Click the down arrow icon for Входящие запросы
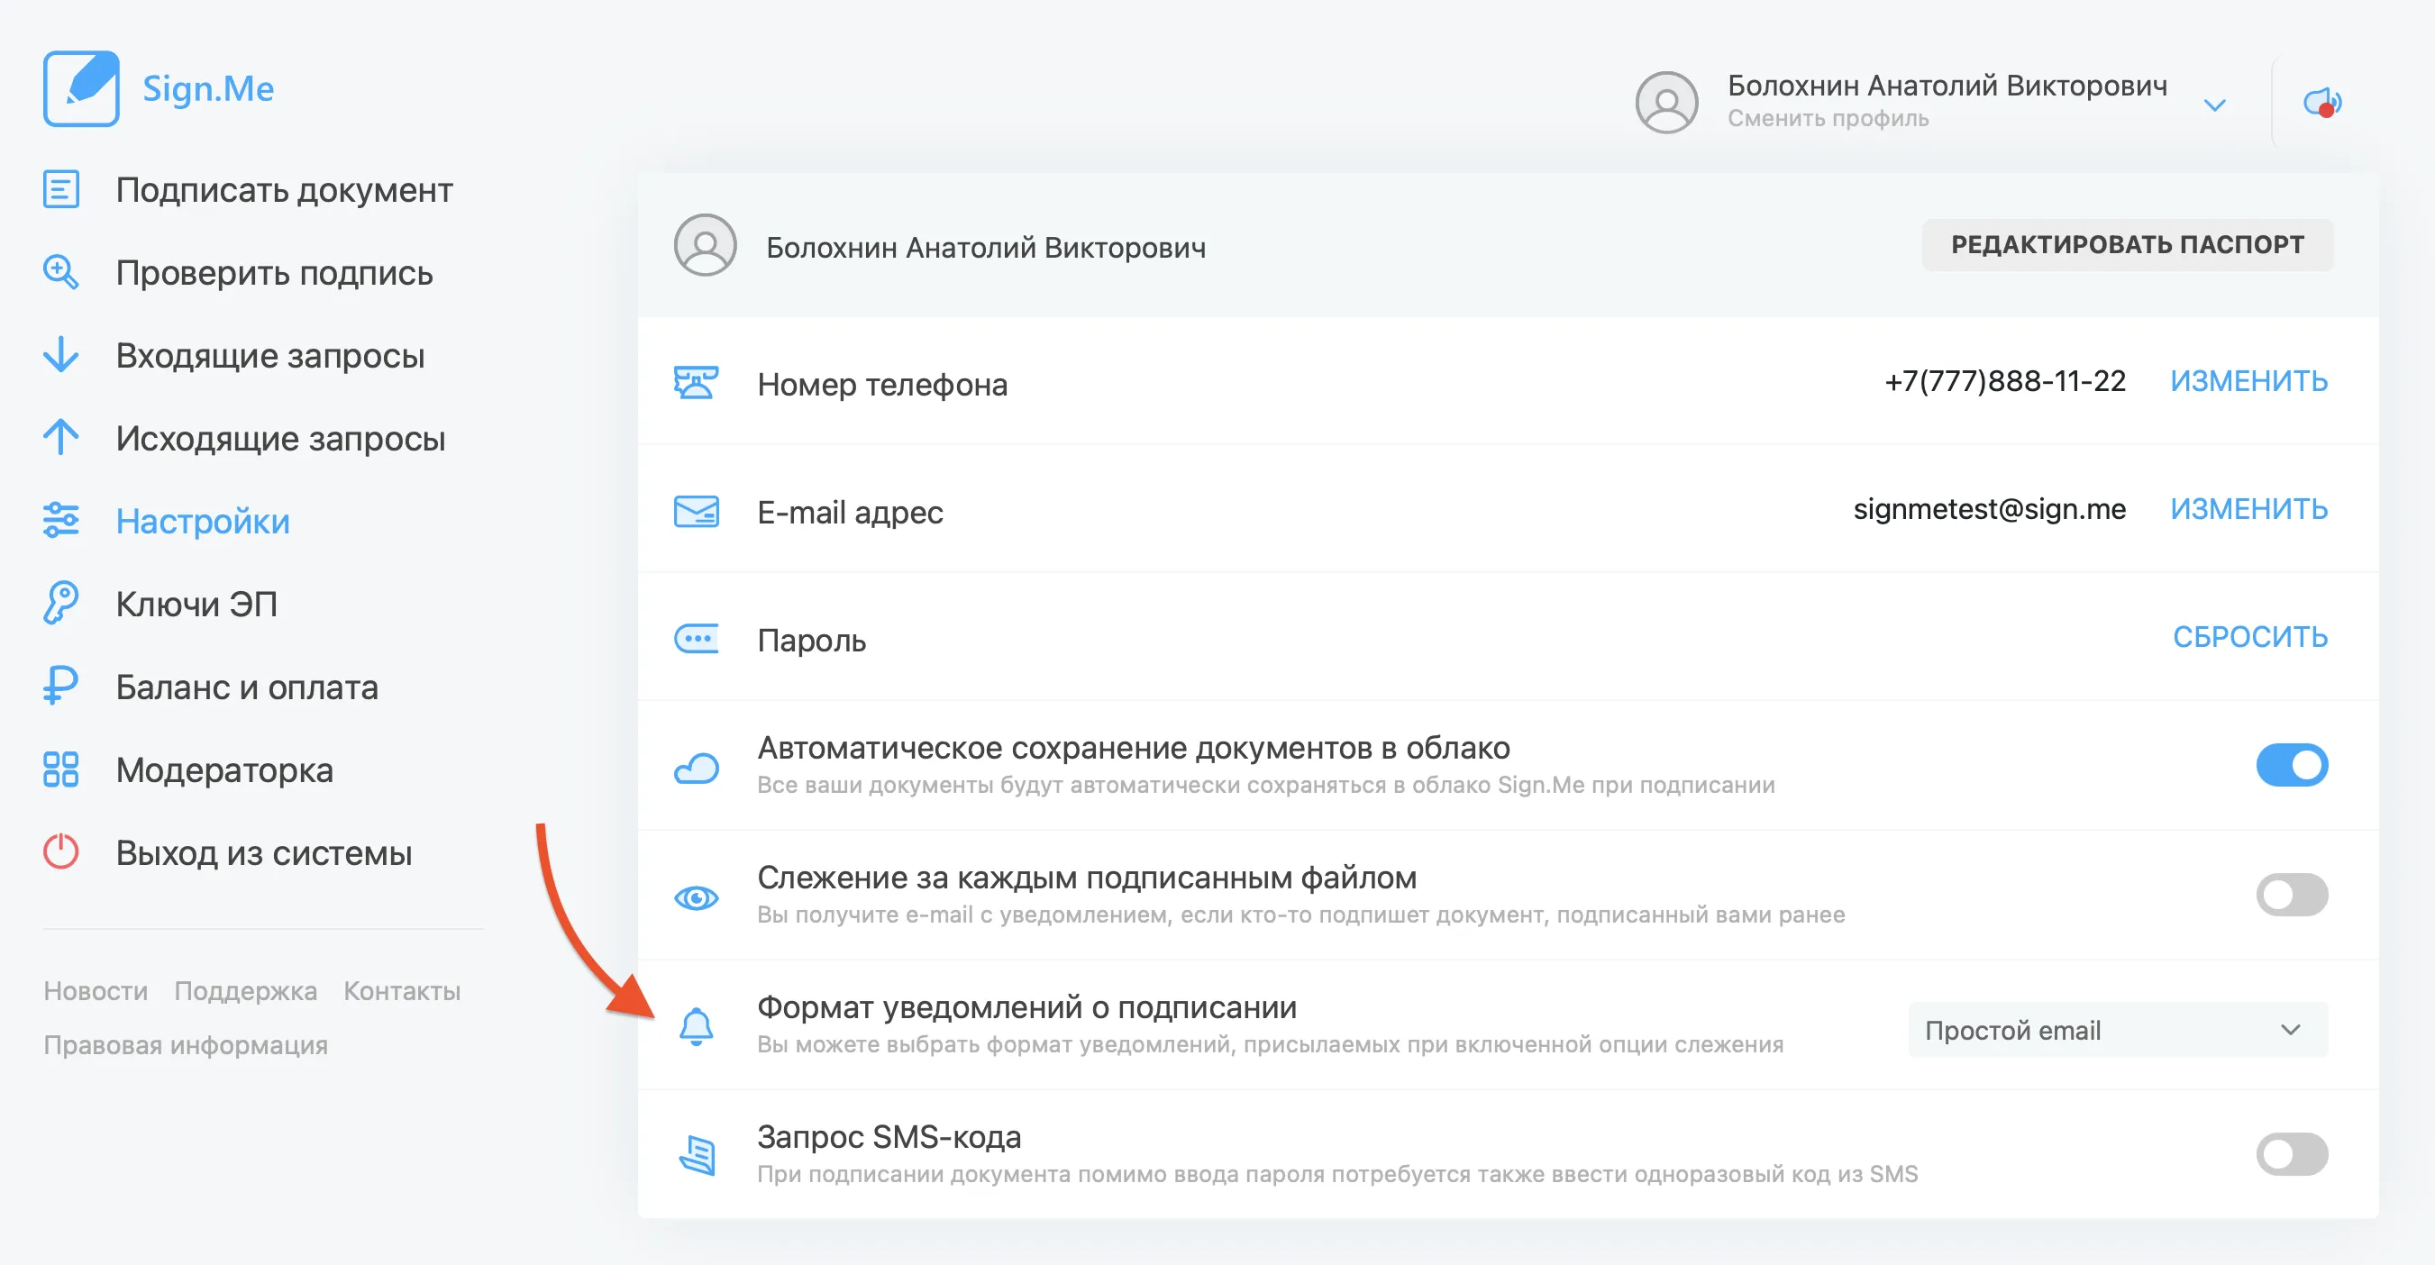This screenshot has height=1265, width=2435. click(x=61, y=355)
